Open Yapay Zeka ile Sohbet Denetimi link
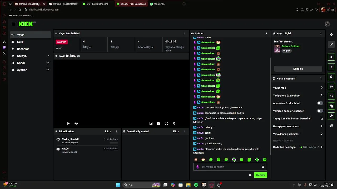This screenshot has width=337, height=189. [298, 118]
